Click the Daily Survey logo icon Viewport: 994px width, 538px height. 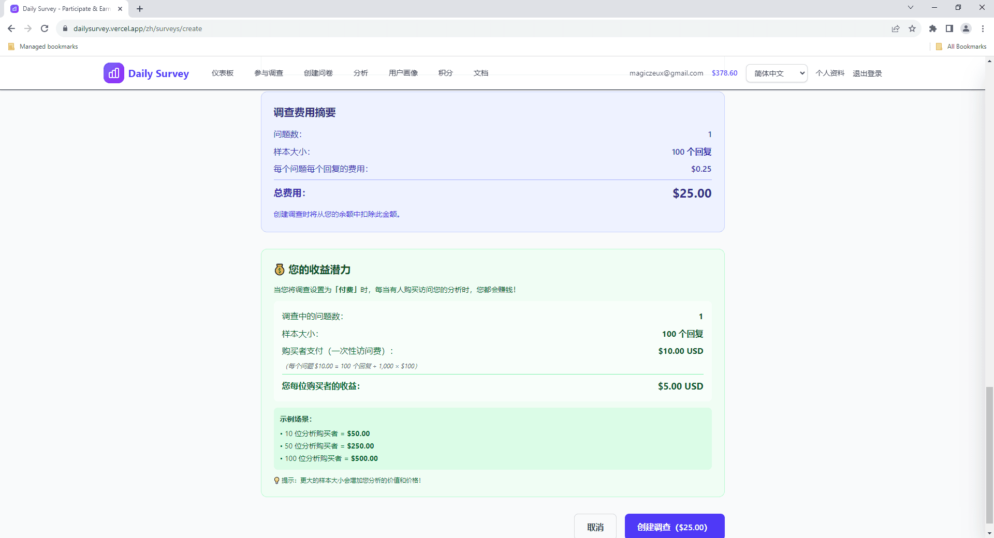pos(113,73)
